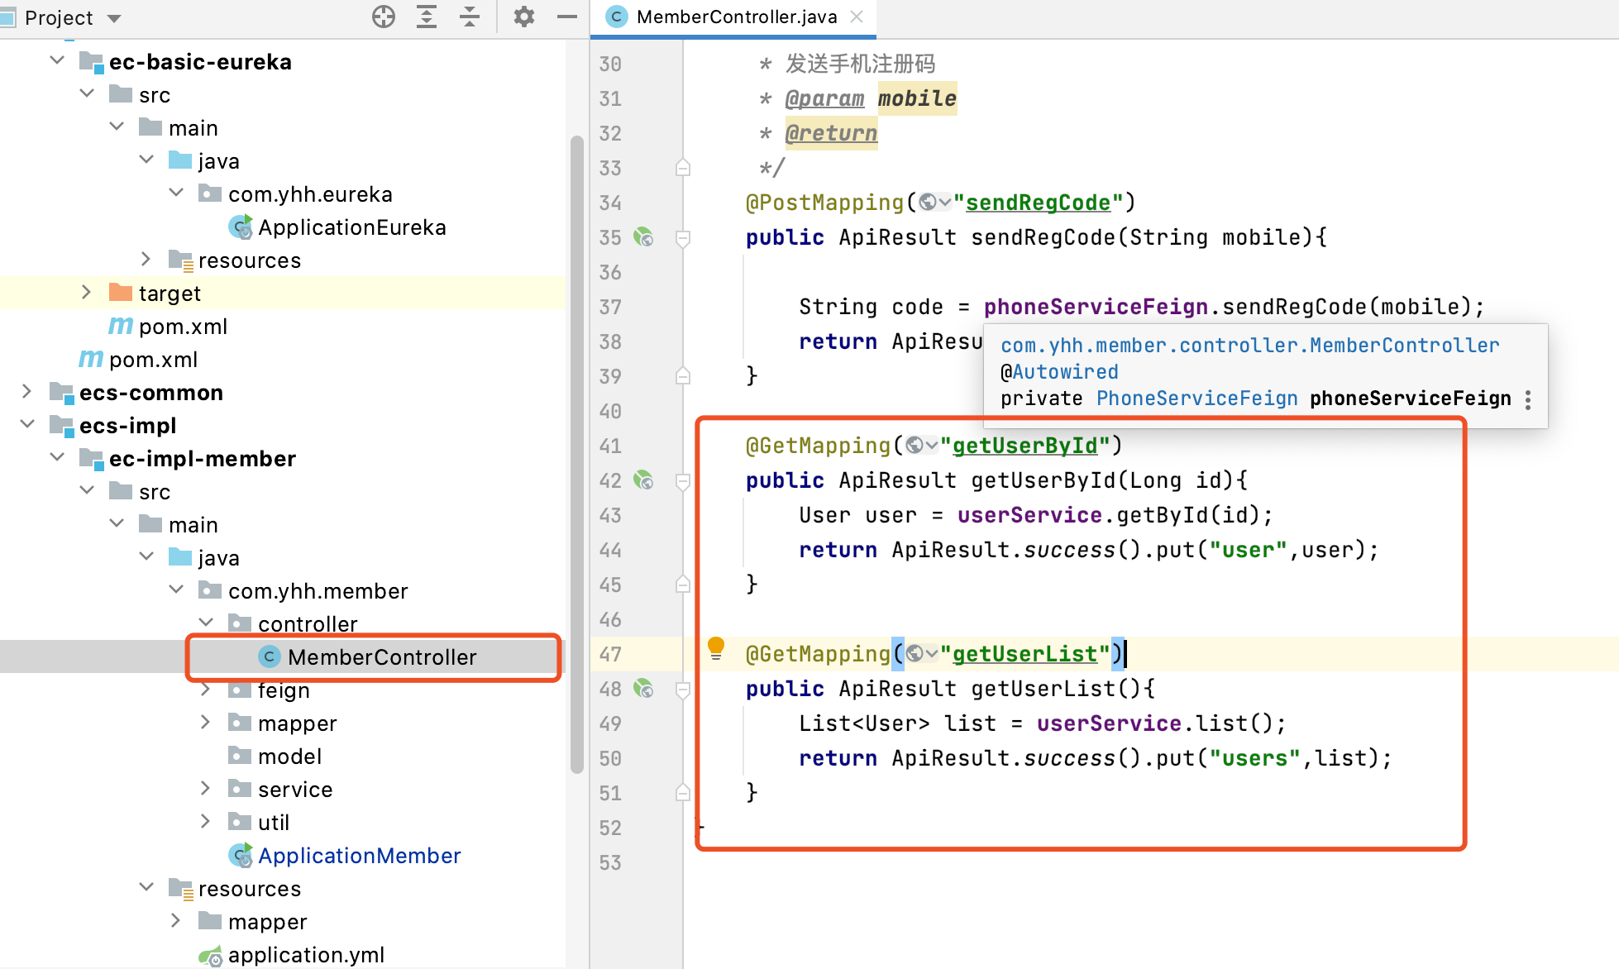Click the PhoneServiceFeign link in the popup
The image size is (1619, 969).
point(1196,399)
